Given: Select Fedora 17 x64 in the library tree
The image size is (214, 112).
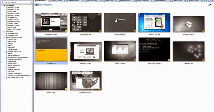Looking at the screenshot, I should 12,27.
